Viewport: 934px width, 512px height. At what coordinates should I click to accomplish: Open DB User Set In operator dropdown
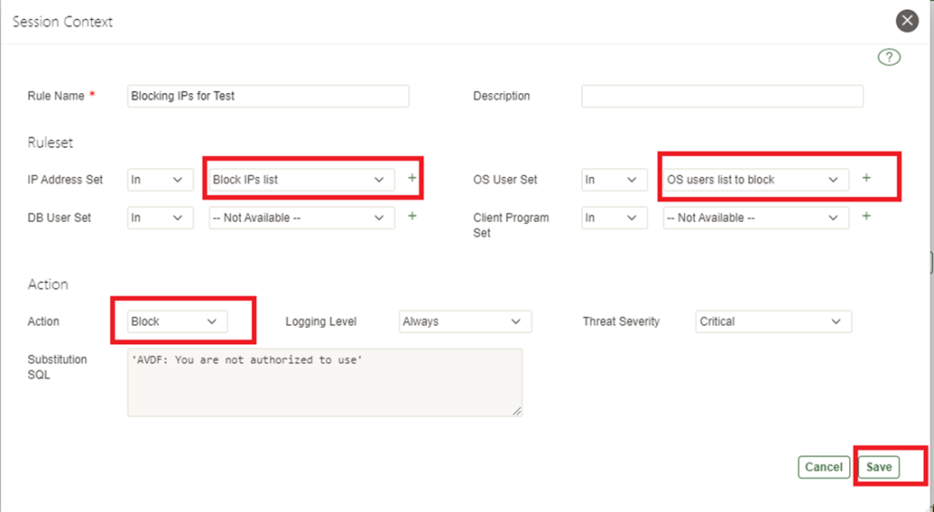coord(160,218)
